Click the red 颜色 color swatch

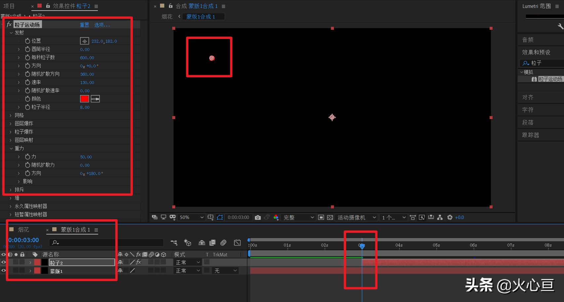click(85, 99)
